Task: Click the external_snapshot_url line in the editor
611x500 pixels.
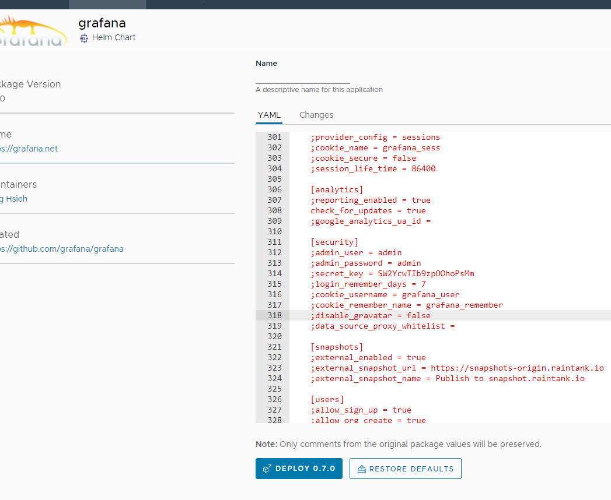Action: click(x=457, y=368)
